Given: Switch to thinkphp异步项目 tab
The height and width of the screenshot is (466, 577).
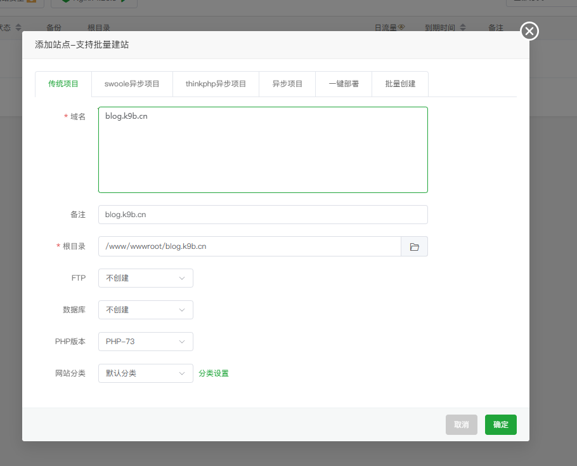Looking at the screenshot, I should click(216, 84).
